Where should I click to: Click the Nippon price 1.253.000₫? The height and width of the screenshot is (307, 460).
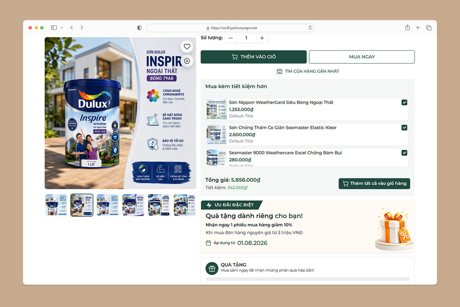click(241, 109)
